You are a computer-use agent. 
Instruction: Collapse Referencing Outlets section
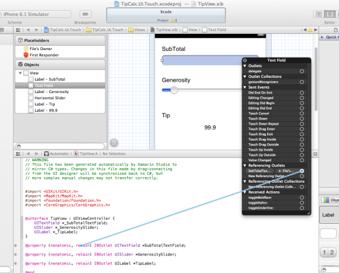pyautogui.click(x=245, y=165)
